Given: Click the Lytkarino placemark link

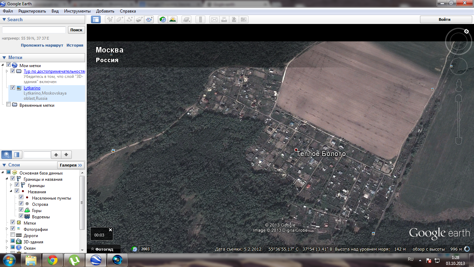Looking at the screenshot, I should 32,88.
